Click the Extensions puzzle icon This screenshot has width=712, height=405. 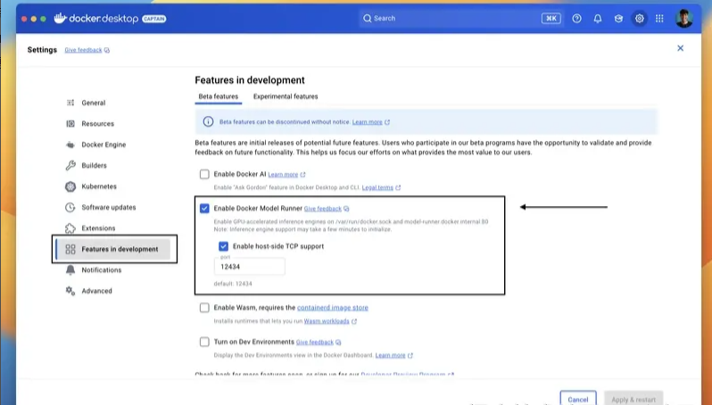tap(70, 228)
